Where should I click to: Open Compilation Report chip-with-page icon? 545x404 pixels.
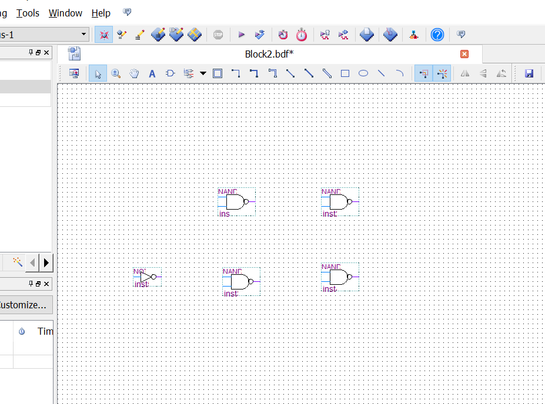[x=367, y=35]
